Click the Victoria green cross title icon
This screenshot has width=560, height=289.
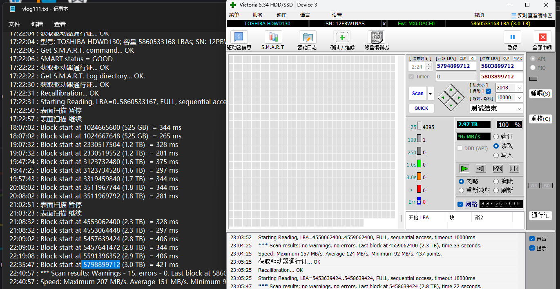click(x=233, y=5)
